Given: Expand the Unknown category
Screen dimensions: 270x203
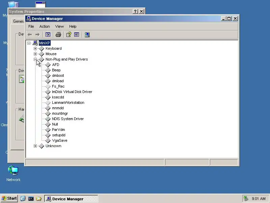Looking at the screenshot, I should (x=35, y=146).
